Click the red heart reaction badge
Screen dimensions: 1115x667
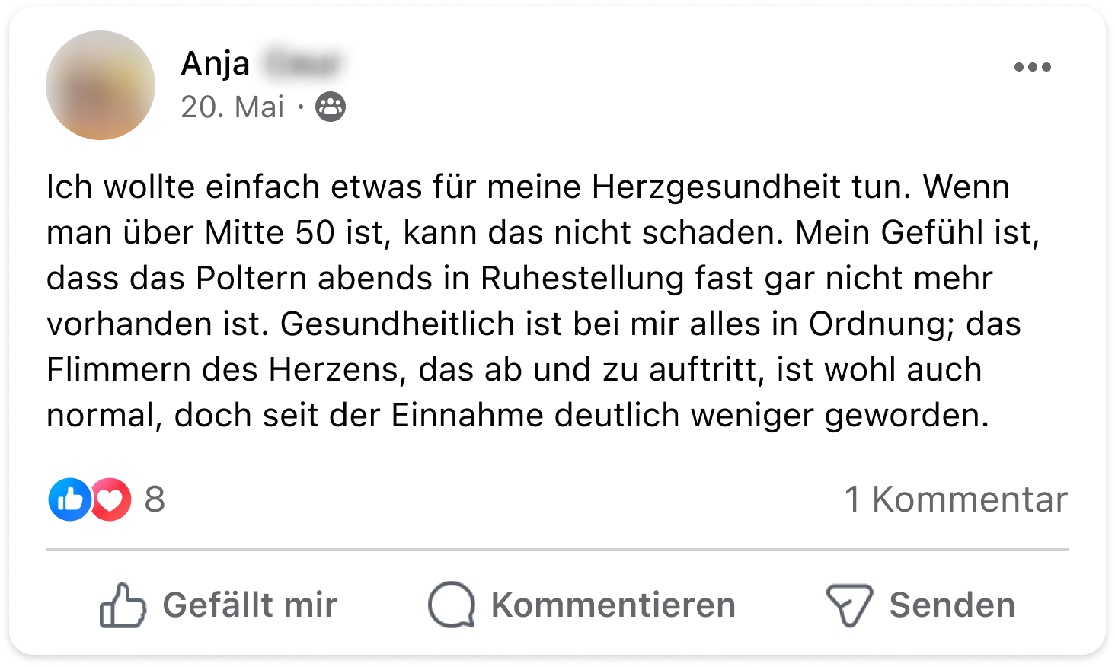pyautogui.click(x=111, y=499)
